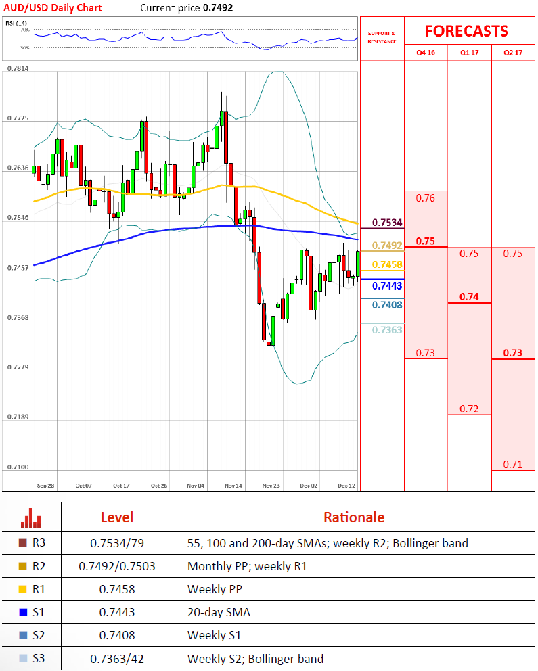Screen dimensions: 538x671
Task: Click the Nov 23 date label
Action: 271,486
